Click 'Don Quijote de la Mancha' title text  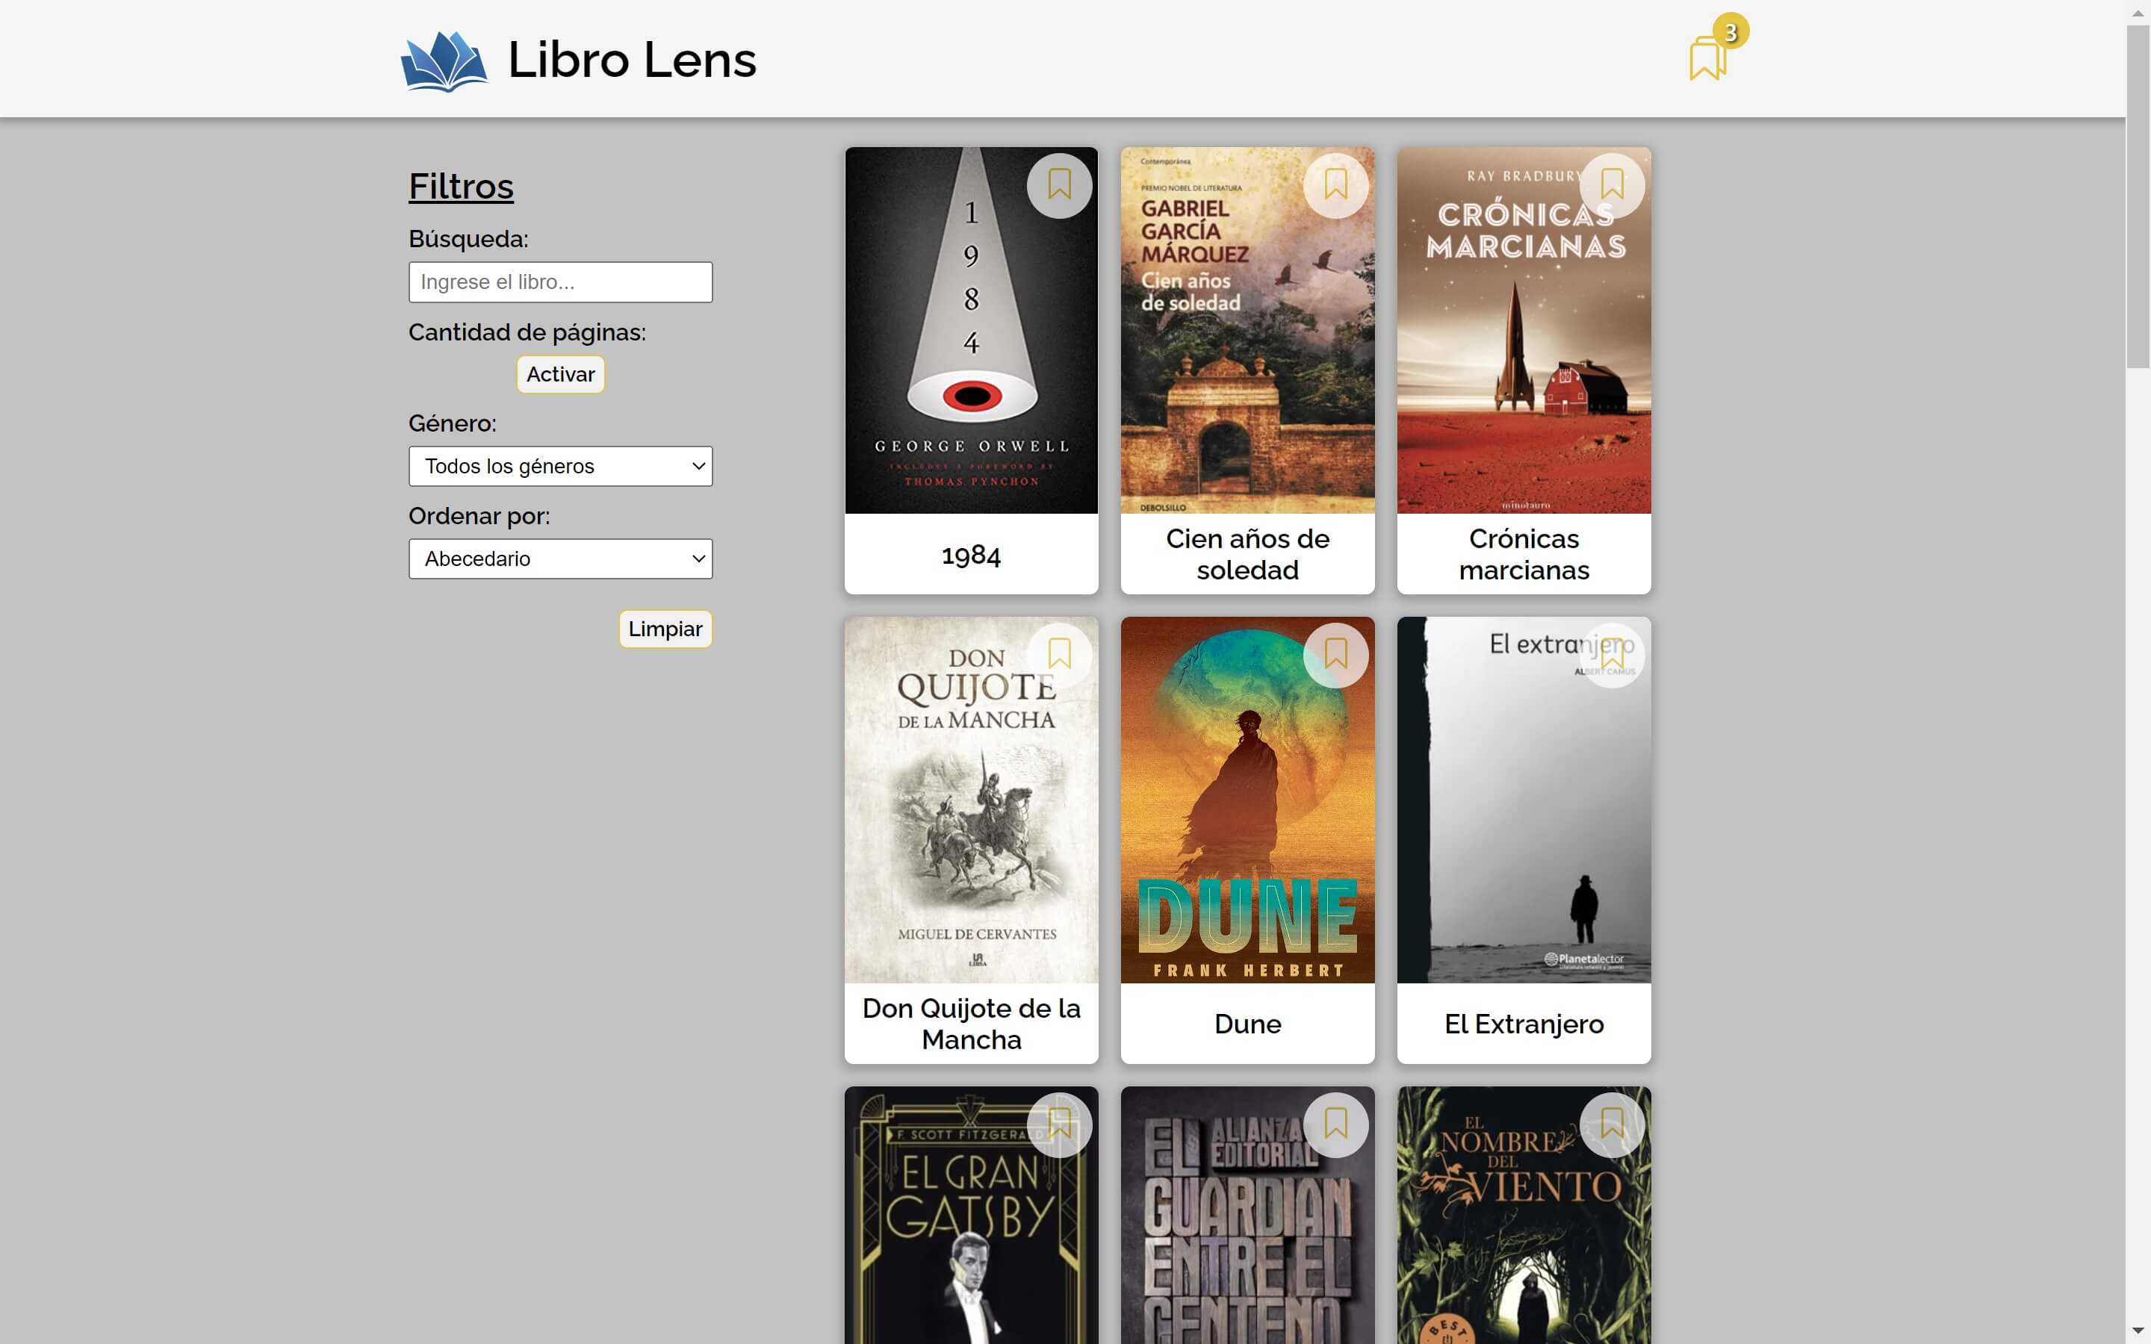pos(971,1024)
